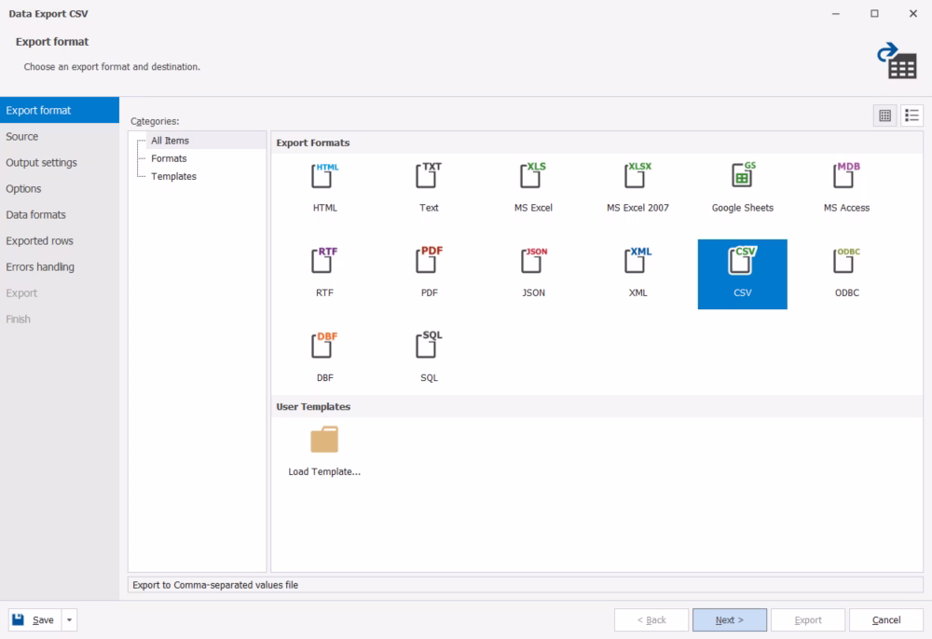Screen dimensions: 932x639
Task: Pick the MS Excel XLS format
Action: click(x=533, y=176)
